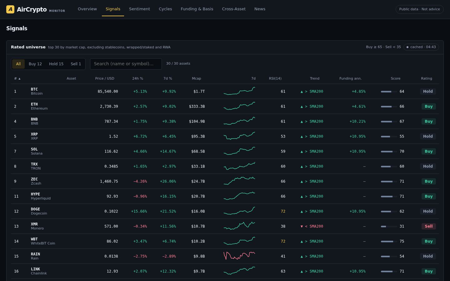The image size is (450, 281).
Task: Go to the Cycles tab
Action: [x=165, y=9]
